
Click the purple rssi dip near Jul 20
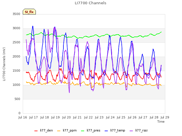(69, 93)
